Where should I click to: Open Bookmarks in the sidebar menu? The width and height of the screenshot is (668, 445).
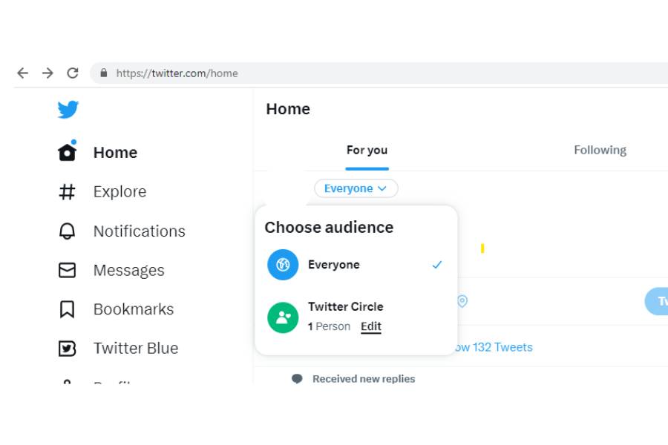134,309
